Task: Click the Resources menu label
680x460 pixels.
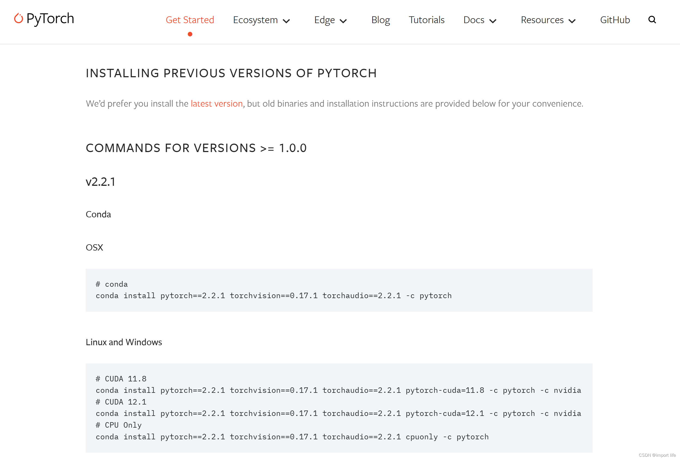Action: pos(542,20)
